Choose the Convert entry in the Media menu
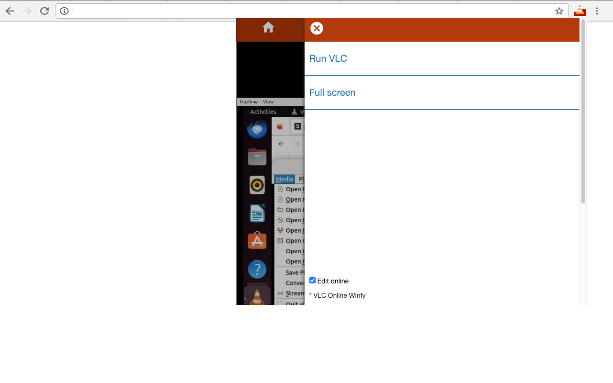The image size is (613, 383). (290, 282)
